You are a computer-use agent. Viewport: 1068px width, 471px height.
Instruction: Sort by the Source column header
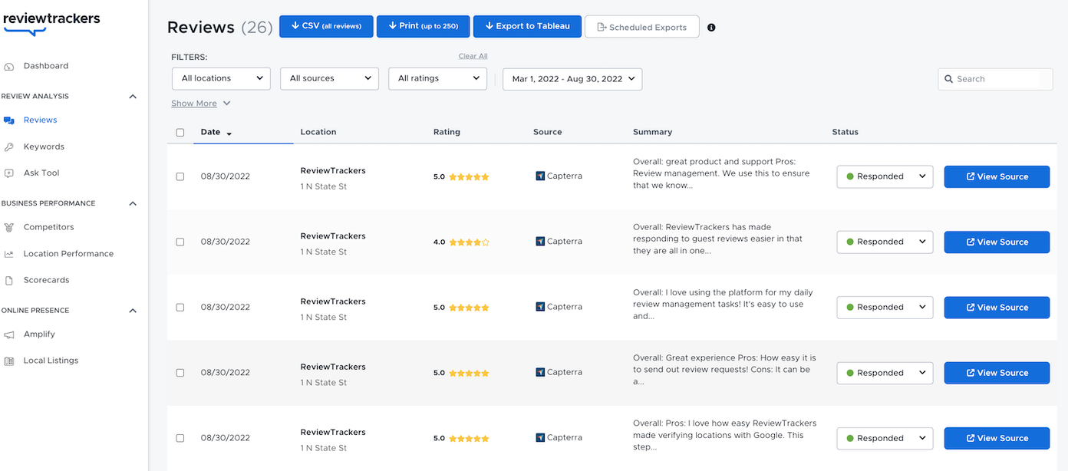pyautogui.click(x=548, y=132)
